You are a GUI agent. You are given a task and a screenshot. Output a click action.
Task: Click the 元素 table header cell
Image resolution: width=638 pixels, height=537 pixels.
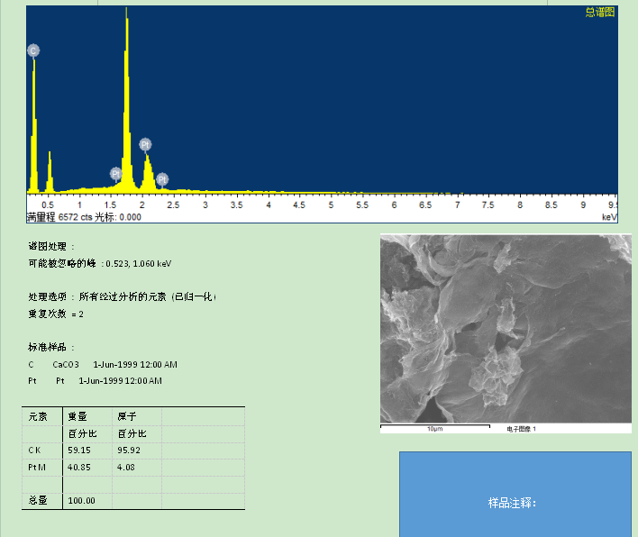[x=41, y=416]
